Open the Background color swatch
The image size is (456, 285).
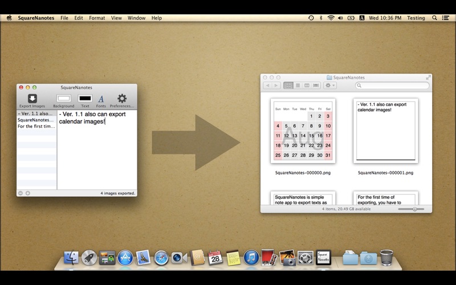64,98
